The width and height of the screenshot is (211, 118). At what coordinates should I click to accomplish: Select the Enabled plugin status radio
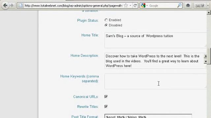[106, 20]
